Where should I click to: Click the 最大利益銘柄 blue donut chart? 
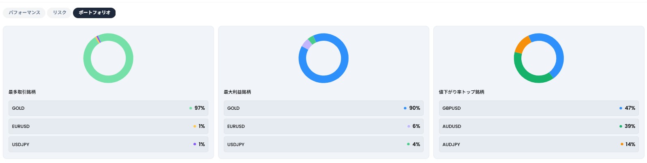point(323,58)
